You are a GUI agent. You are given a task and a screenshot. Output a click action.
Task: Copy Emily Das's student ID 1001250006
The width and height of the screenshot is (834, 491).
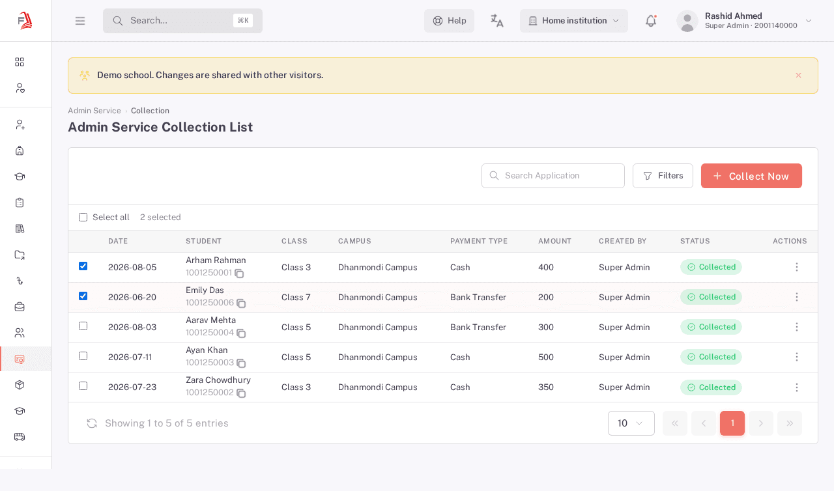[x=241, y=303]
